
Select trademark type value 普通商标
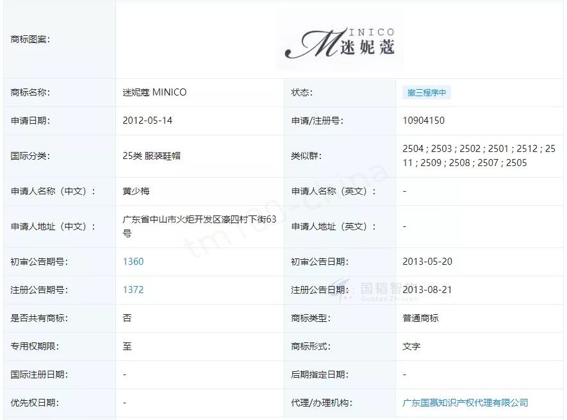(x=420, y=318)
